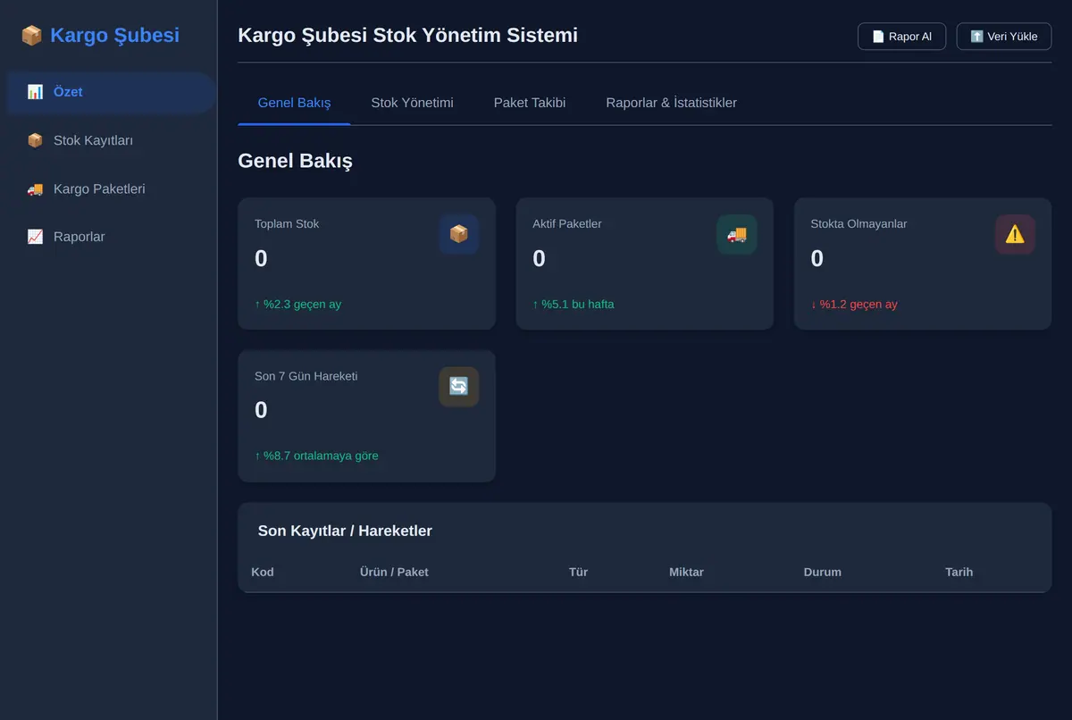Click the truck icon next to Kargo Paketleri
This screenshot has width=1072, height=720.
(35, 188)
